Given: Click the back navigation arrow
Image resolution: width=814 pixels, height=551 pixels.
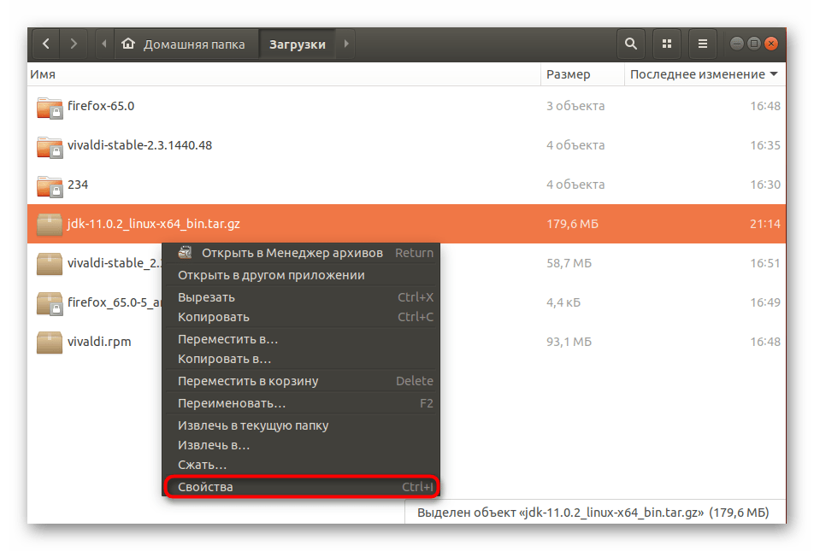Looking at the screenshot, I should tap(45, 44).
